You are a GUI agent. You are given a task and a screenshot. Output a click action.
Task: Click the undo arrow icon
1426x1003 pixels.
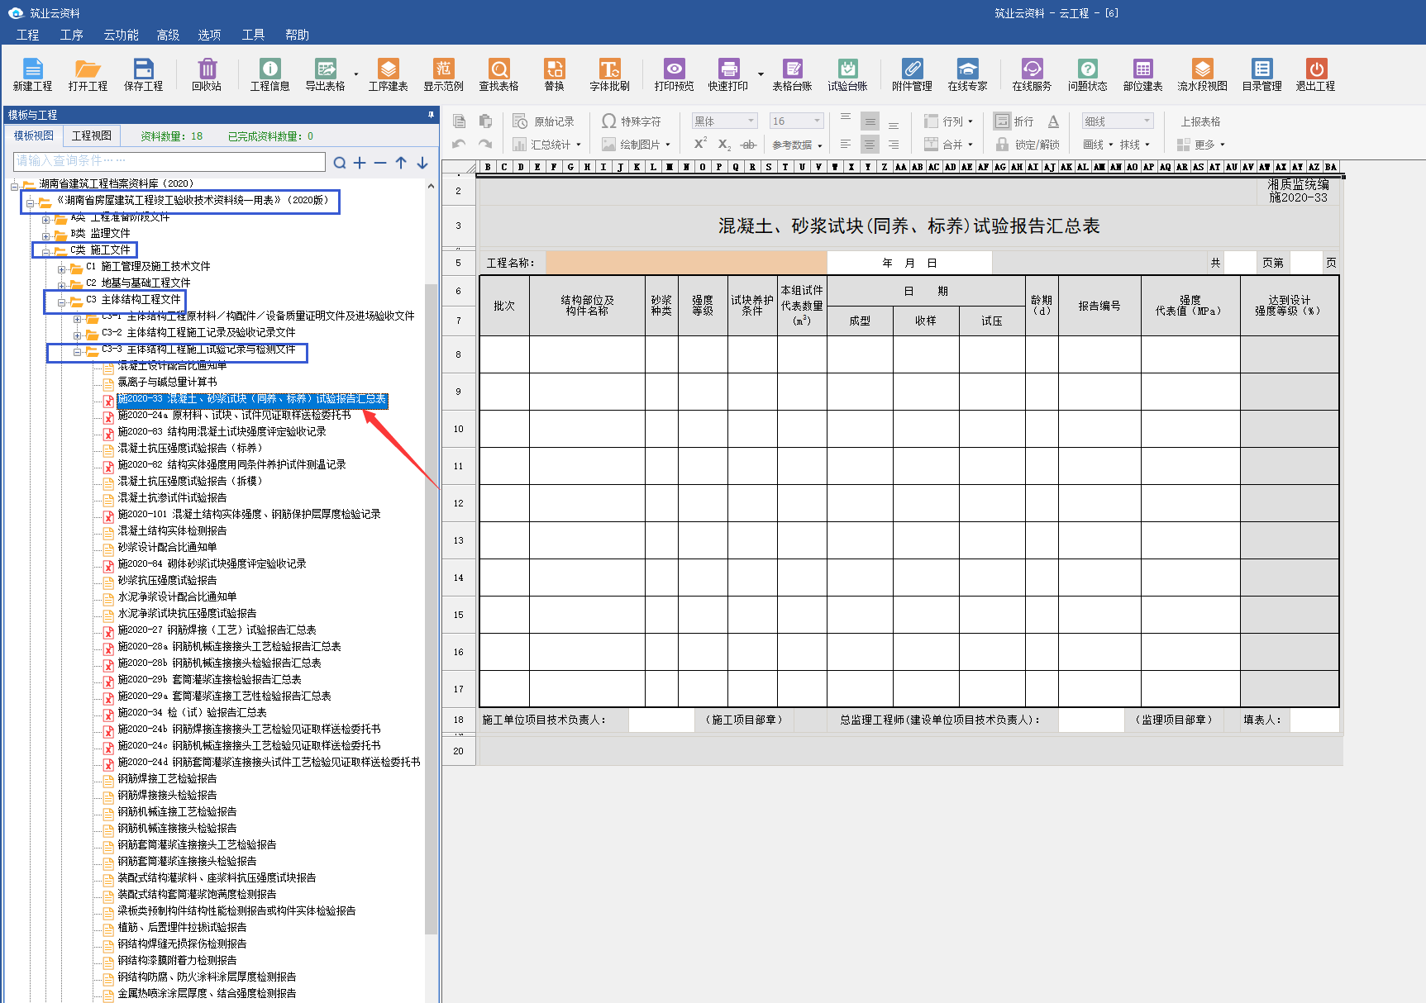(x=459, y=144)
